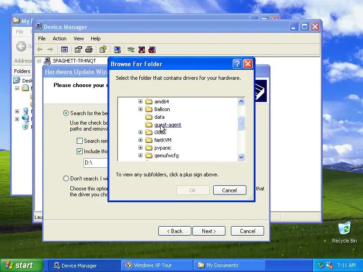Click the Desktop icon in Folders pane
This screenshot has height=272, width=363.
pos(17,80)
